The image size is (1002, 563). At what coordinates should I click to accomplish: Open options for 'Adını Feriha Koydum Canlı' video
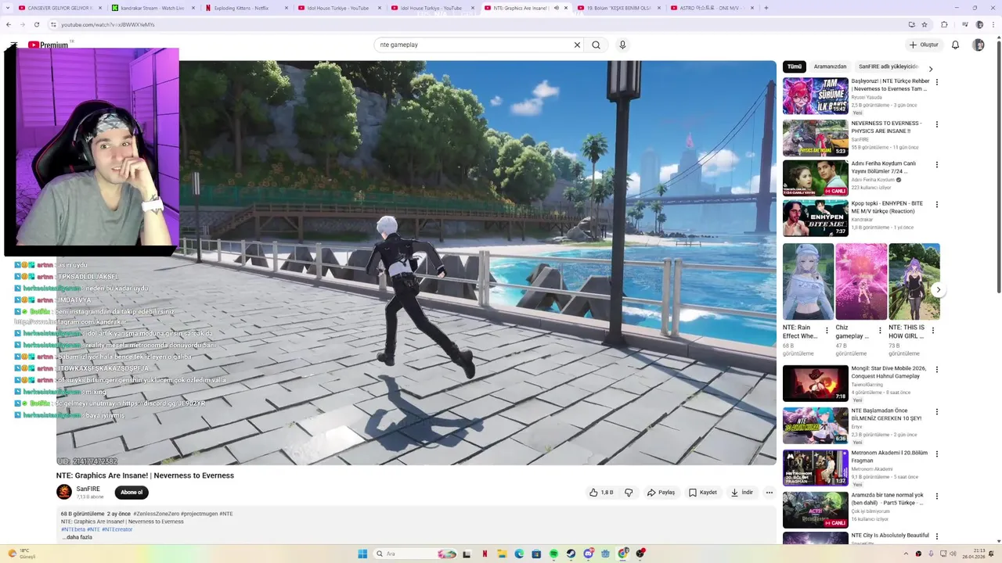click(937, 165)
